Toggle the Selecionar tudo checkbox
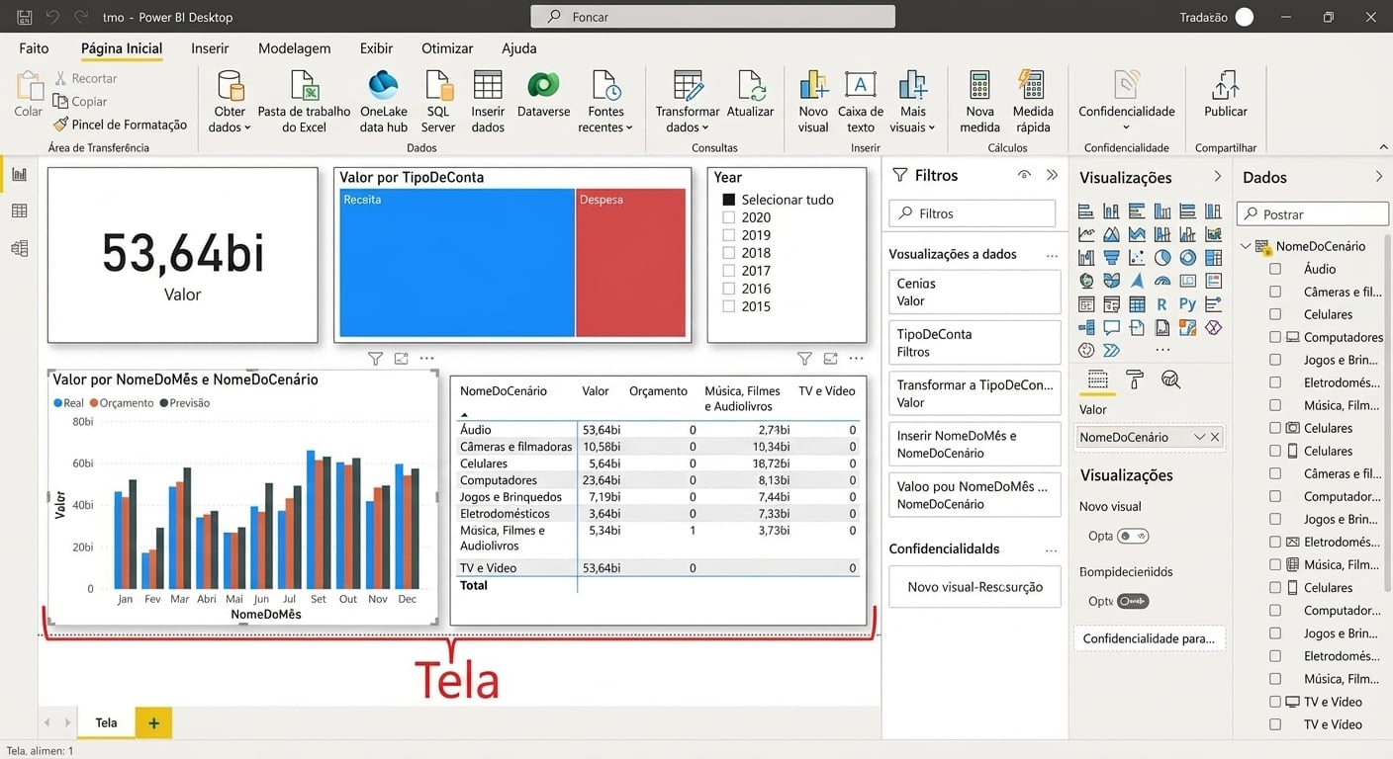The image size is (1393, 759). coord(729,200)
